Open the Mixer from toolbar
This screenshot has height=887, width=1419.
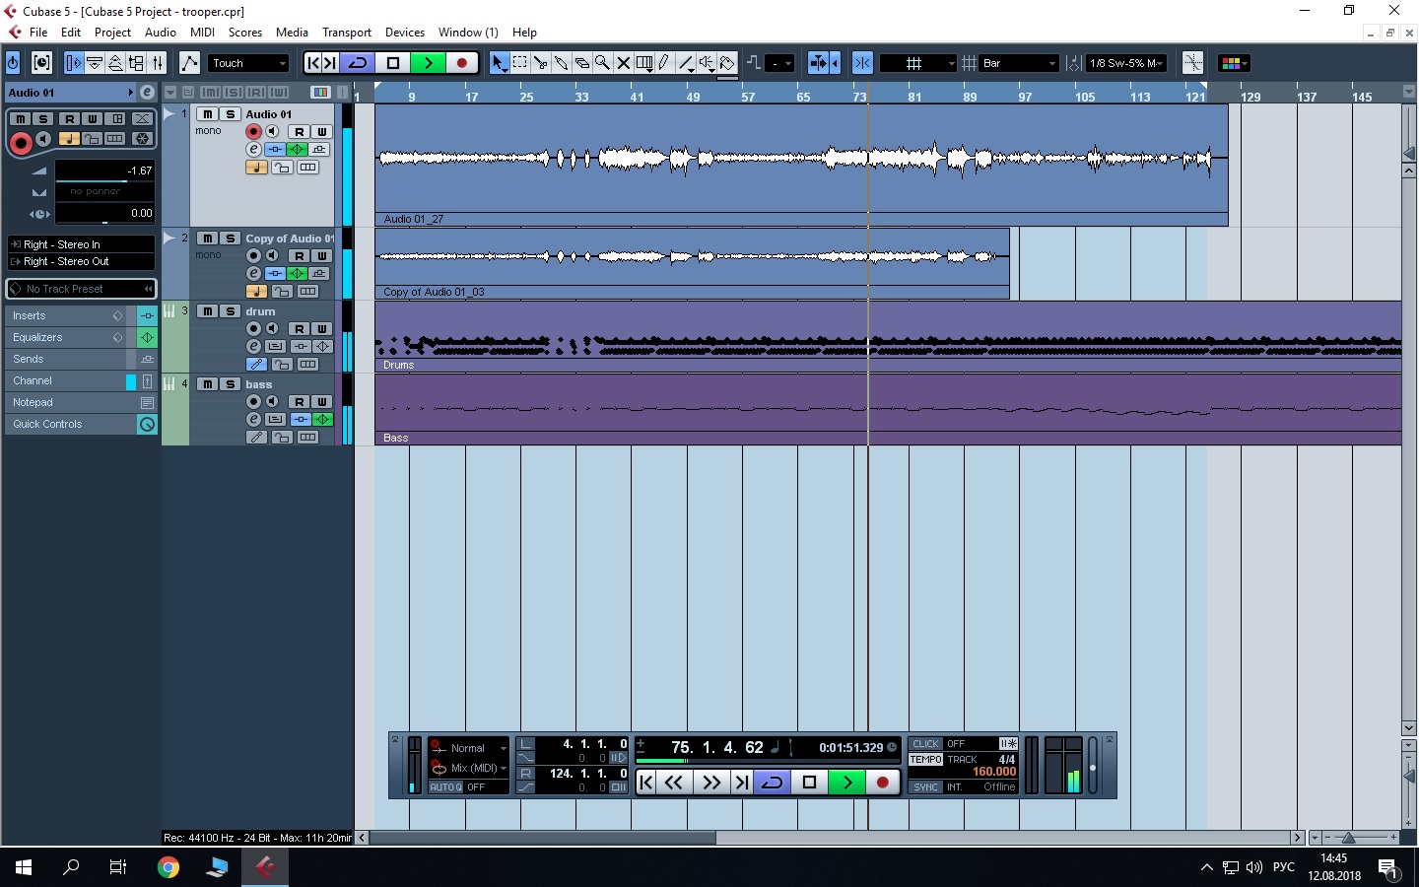[157, 63]
